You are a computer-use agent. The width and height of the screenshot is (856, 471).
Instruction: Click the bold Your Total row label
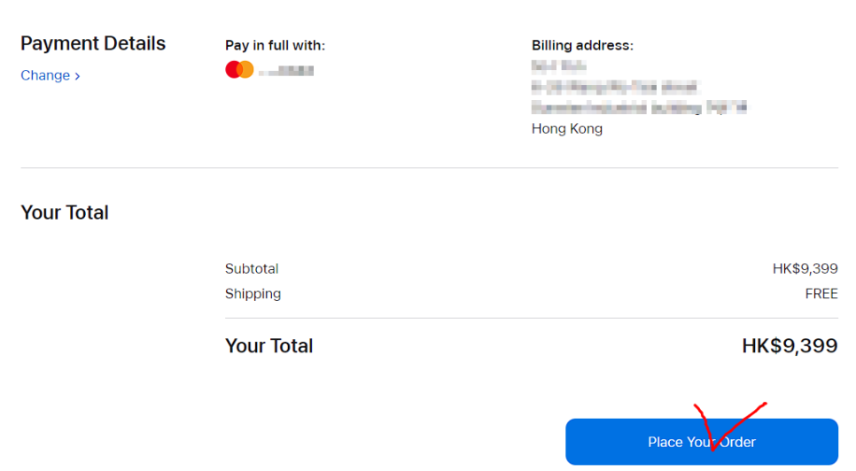[268, 345]
